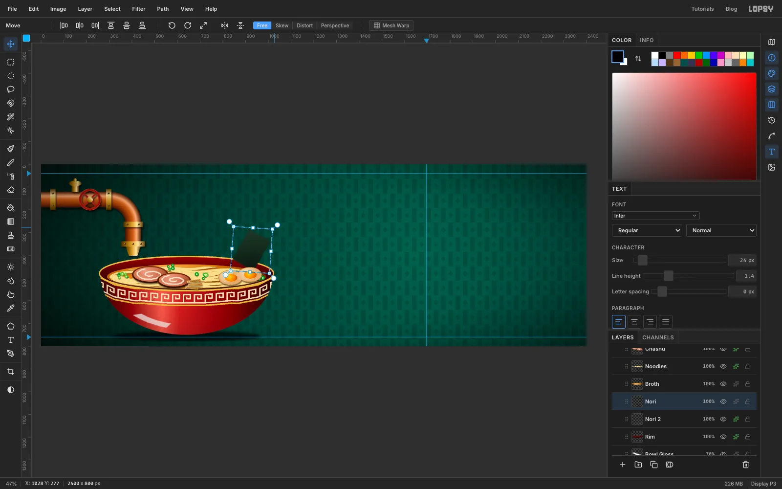This screenshot has width=782, height=489.
Task: Click the Mesh Warp button
Action: [391, 25]
